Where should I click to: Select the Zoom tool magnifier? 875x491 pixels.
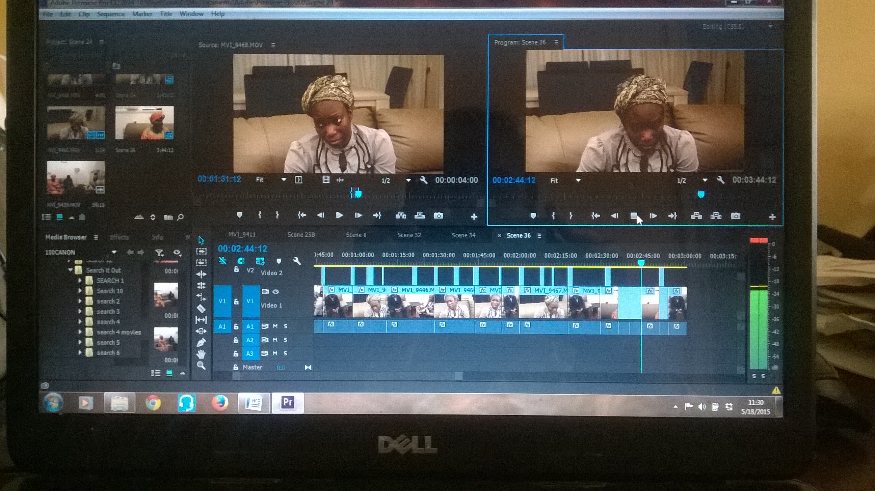pos(201,366)
